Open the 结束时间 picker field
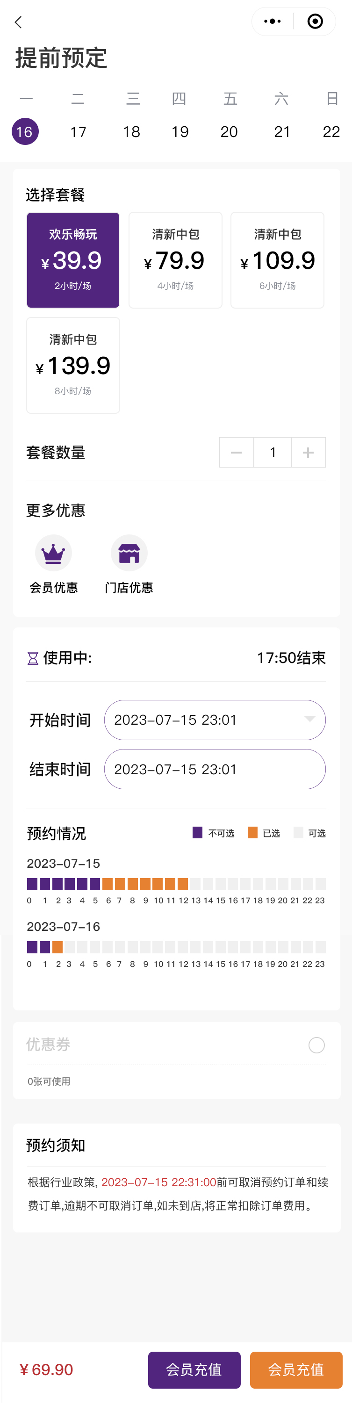Screen dimensions: 352x1405 click(215, 769)
